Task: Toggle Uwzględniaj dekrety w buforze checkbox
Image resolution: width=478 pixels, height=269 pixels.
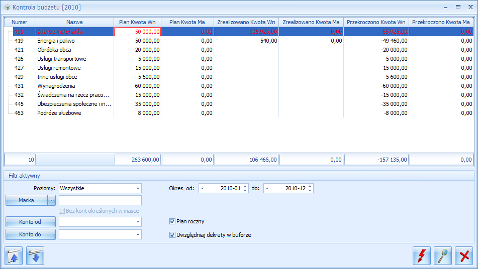Action: tap(172, 235)
